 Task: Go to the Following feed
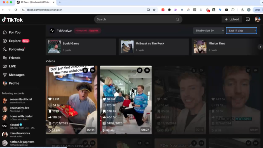coord(14,50)
